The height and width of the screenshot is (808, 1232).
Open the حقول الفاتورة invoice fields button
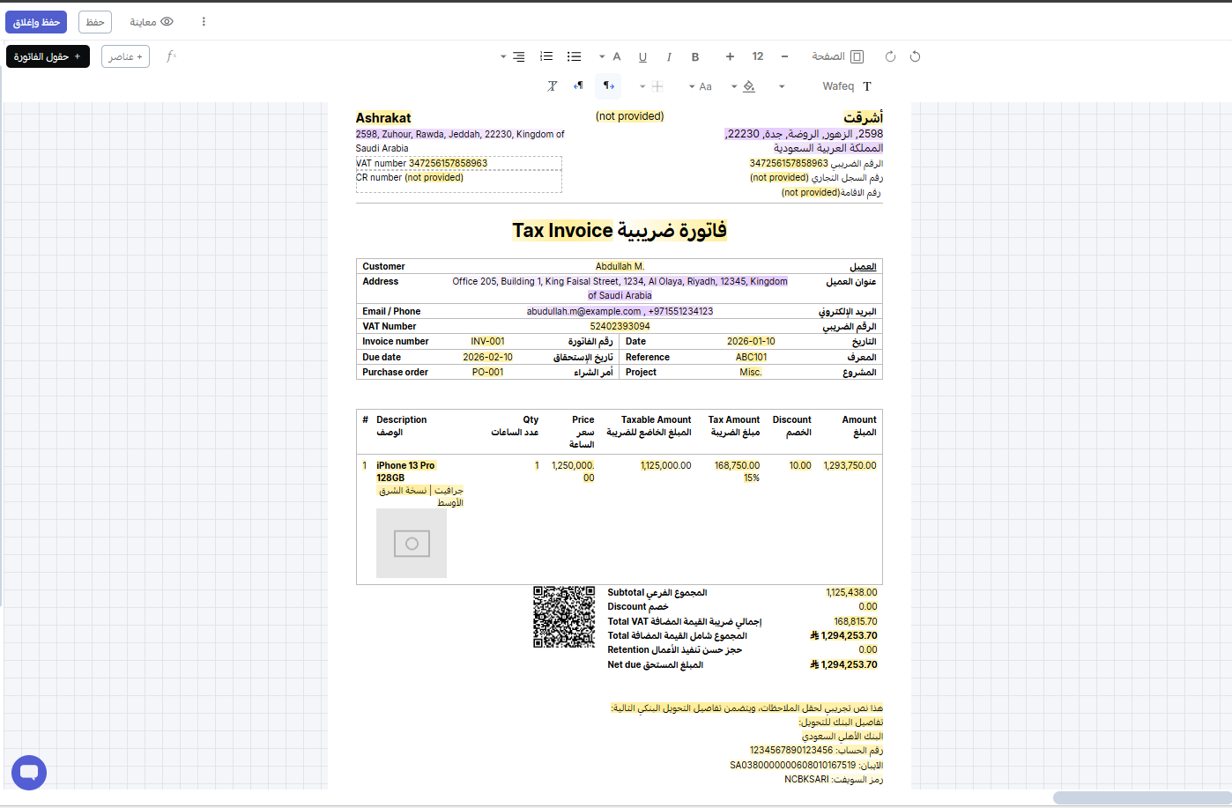point(48,56)
